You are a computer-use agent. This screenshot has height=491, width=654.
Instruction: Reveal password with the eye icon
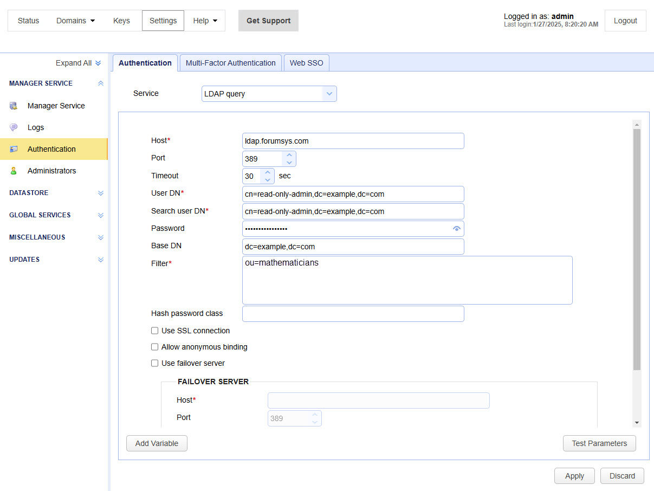[x=457, y=229]
